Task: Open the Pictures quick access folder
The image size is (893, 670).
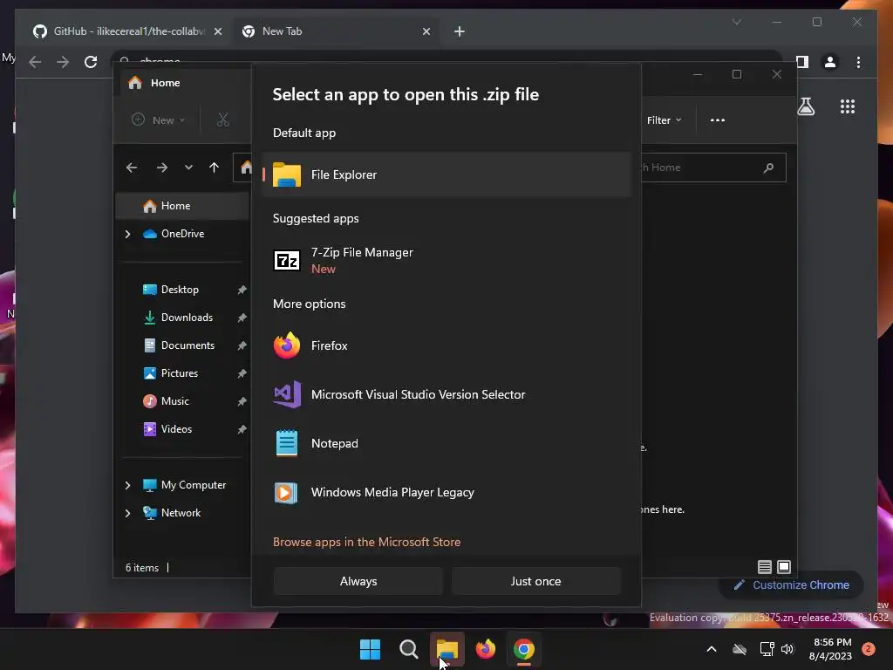Action: [170, 373]
